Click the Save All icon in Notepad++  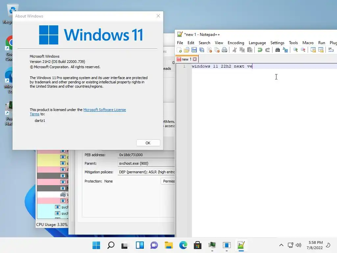(202, 50)
